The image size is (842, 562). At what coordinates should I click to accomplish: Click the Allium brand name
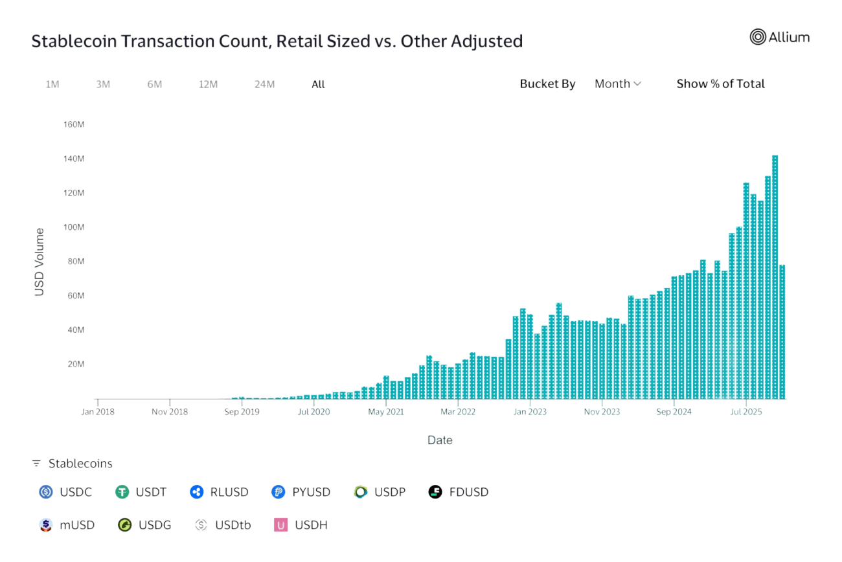(789, 37)
